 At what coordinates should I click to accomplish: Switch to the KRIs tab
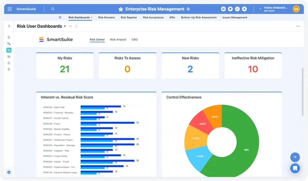[172, 17]
